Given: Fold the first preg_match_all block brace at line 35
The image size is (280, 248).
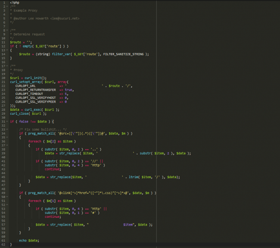Looking at the screenshot, I should pyautogui.click(x=8, y=137).
